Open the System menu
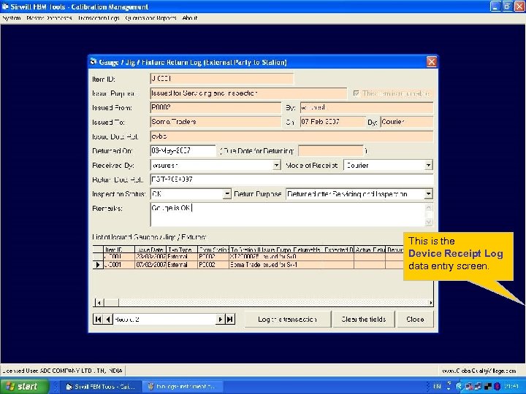 click(x=12, y=18)
